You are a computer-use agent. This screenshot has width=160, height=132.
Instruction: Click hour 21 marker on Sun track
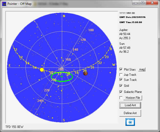93,68
